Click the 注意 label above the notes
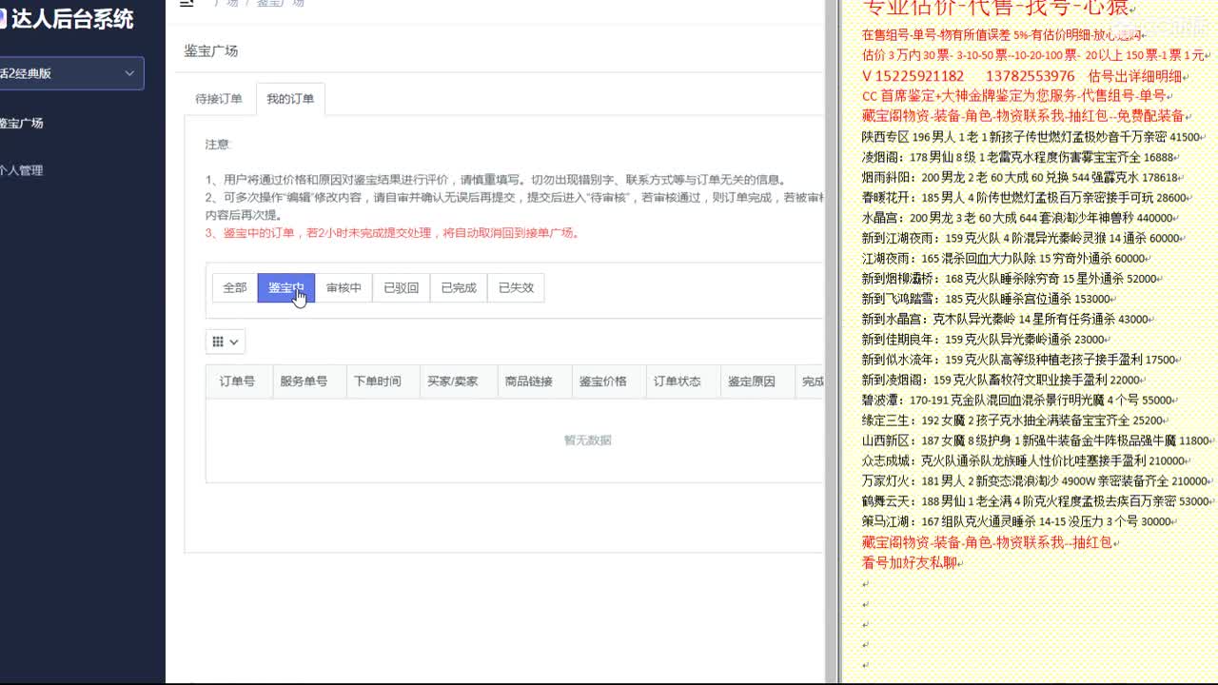Screen dimensions: 1218x685 coord(218,145)
